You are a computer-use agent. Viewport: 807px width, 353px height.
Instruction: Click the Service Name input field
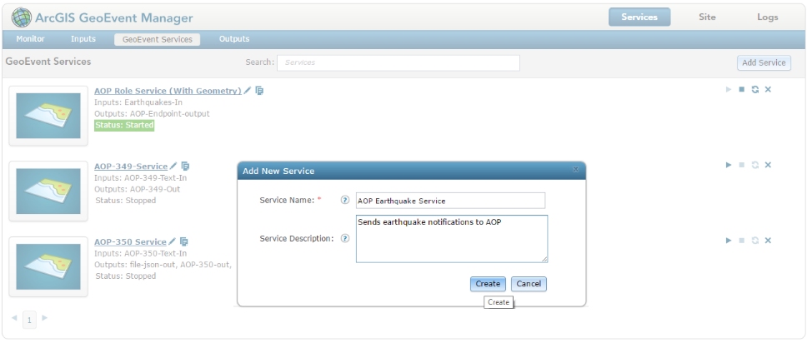450,201
